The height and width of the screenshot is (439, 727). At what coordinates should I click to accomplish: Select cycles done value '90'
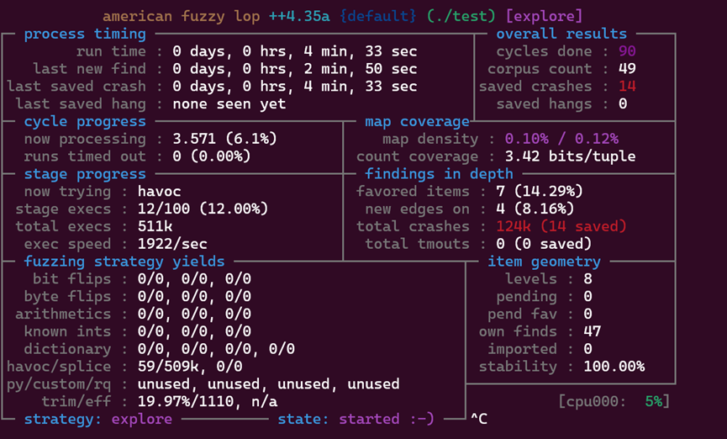pos(627,51)
